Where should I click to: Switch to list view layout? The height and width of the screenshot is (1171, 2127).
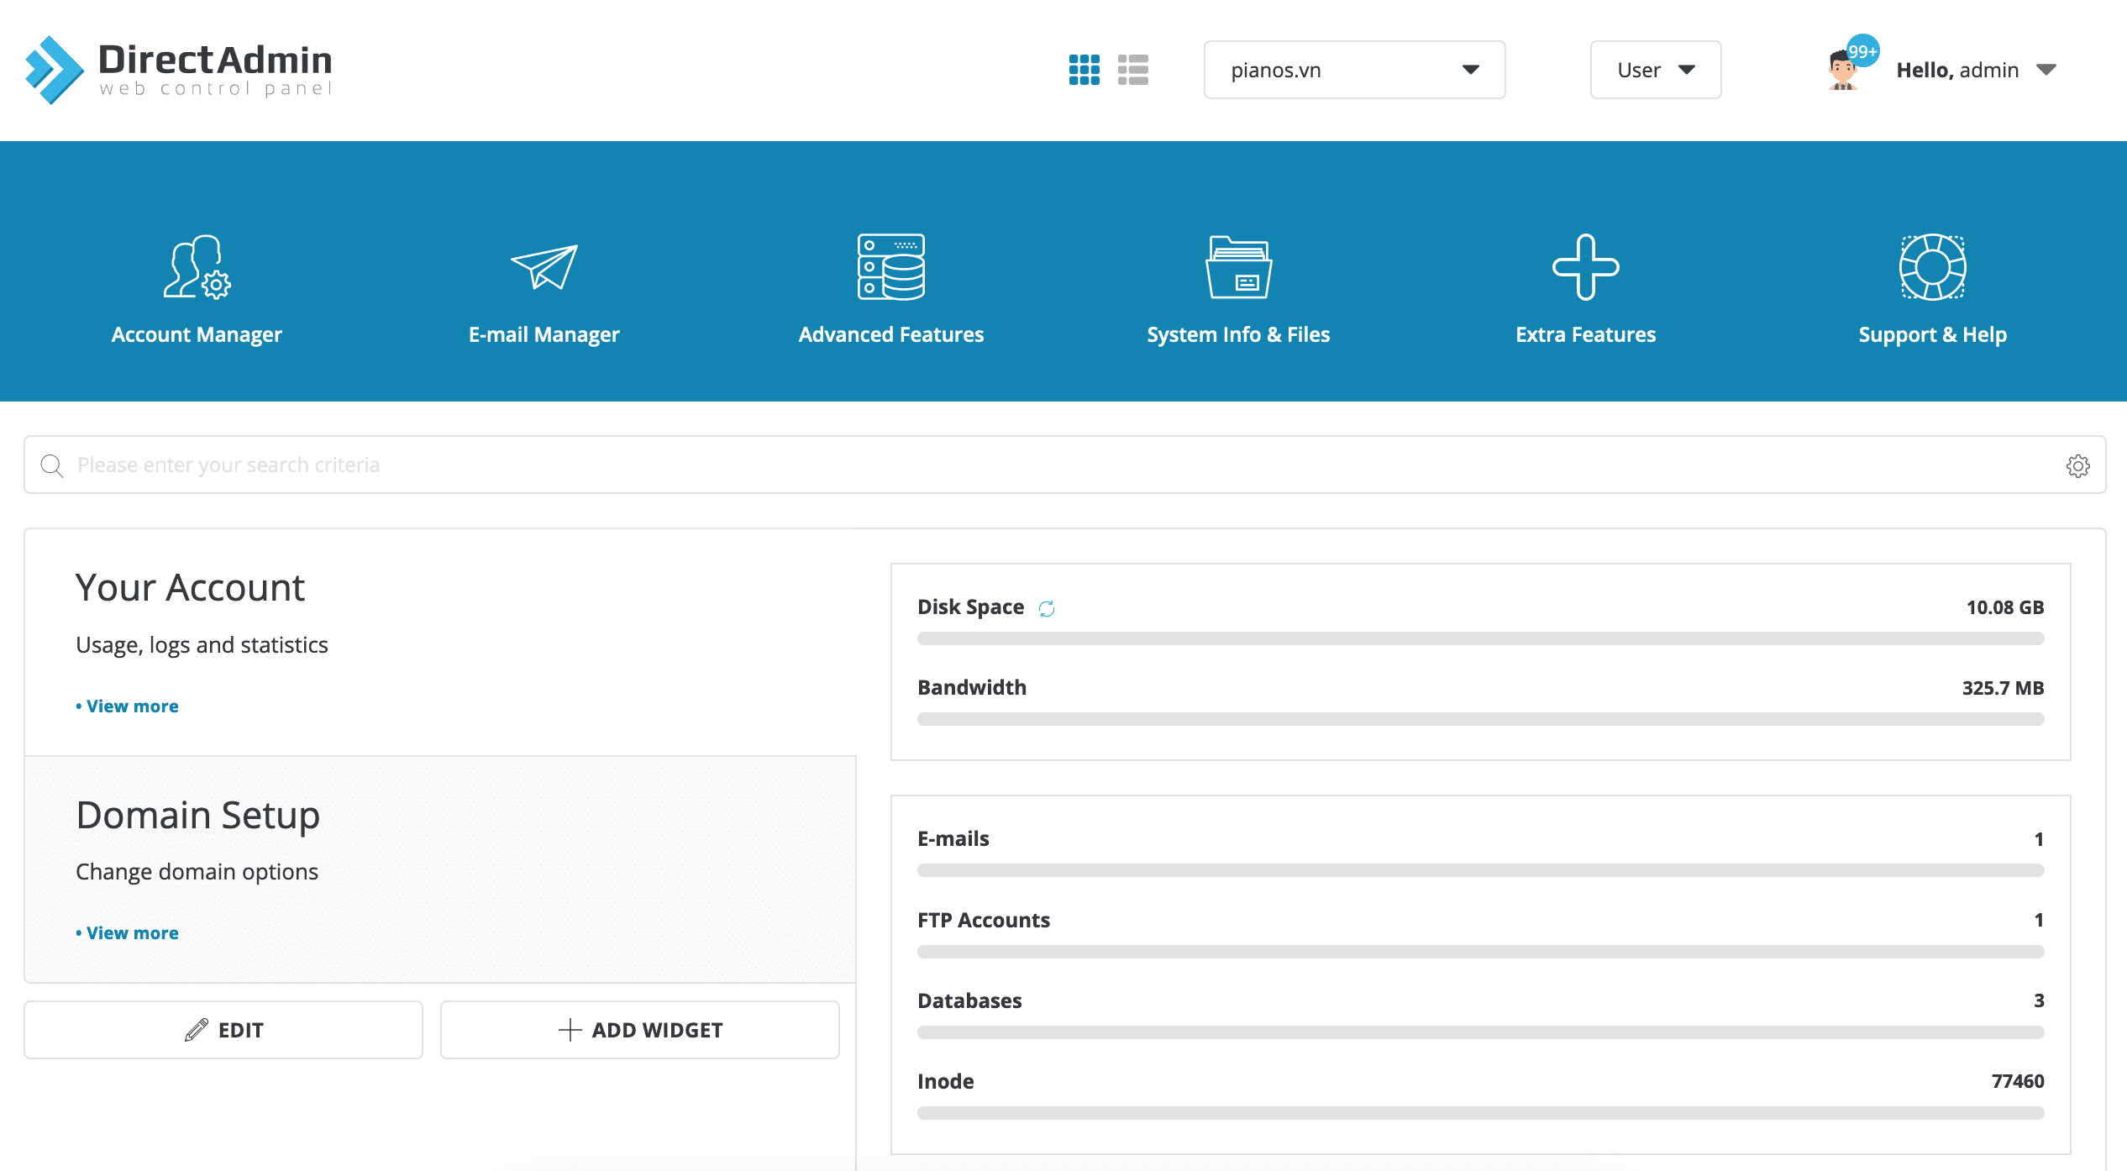(x=1132, y=70)
